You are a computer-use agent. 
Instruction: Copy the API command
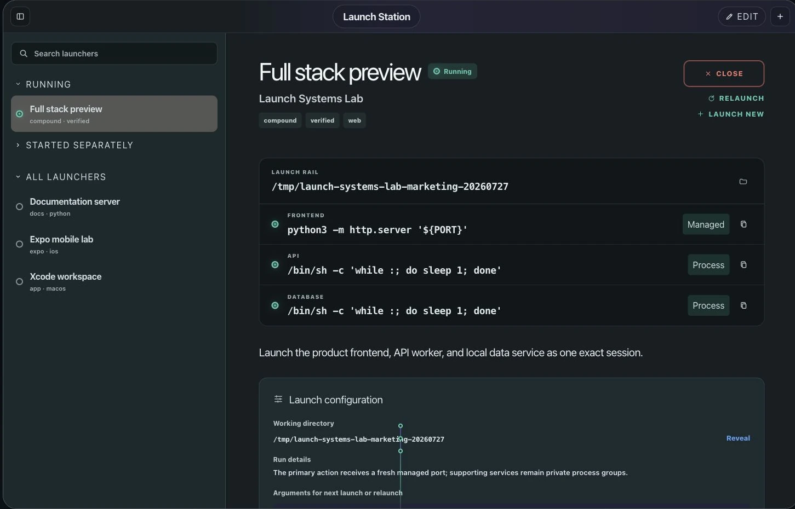coord(743,265)
